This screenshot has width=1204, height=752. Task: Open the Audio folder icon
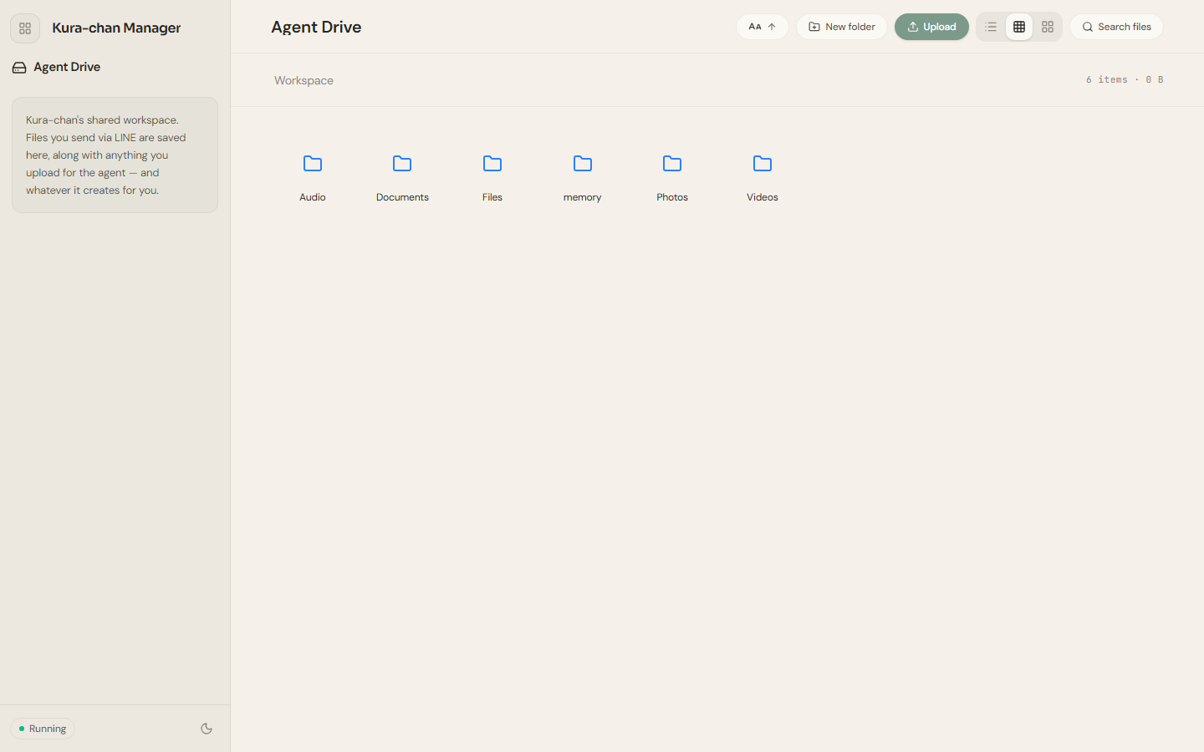click(313, 164)
